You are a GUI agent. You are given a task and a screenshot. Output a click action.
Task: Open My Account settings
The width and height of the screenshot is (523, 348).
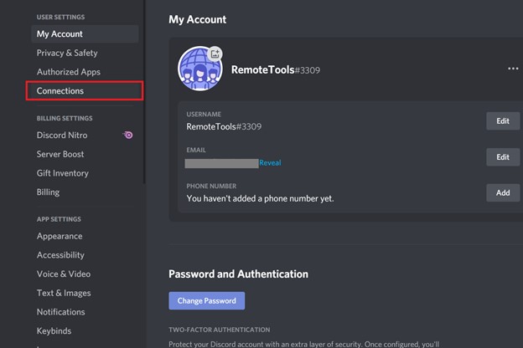coord(85,34)
